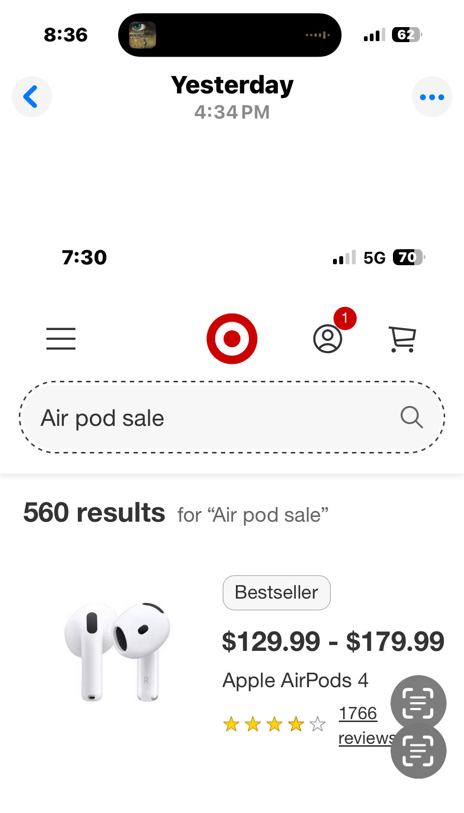Tap the star rating row
The height and width of the screenshot is (813, 464).
click(x=274, y=724)
